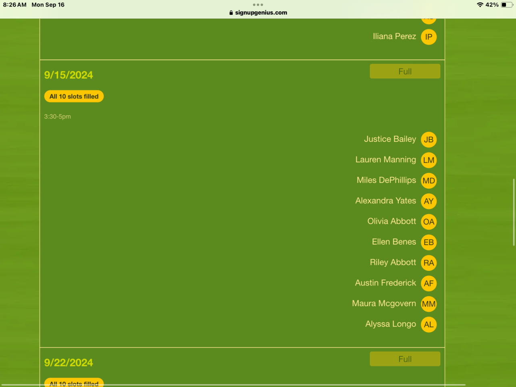Click the vertical scrollbar on the right edge

(x=514, y=212)
